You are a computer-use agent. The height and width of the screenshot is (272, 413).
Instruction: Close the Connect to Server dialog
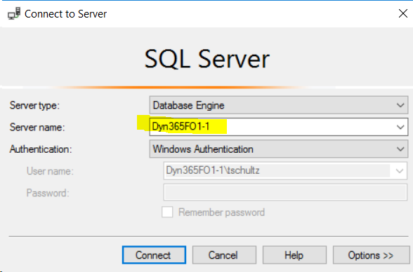(x=403, y=13)
